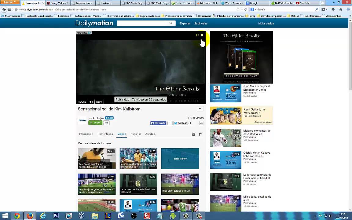352x220 pixels.
Task: Reload the page in Firefox
Action: pos(246,9)
